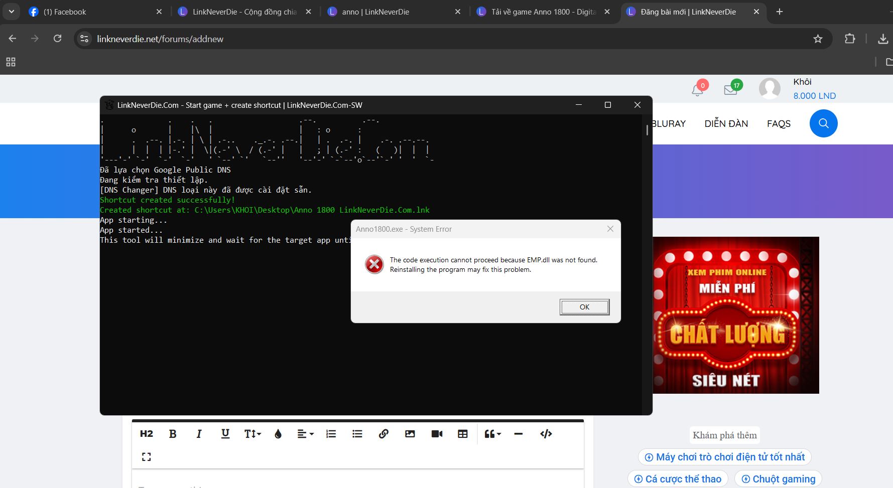Open the font size dropdown
The width and height of the screenshot is (893, 488).
point(252,434)
